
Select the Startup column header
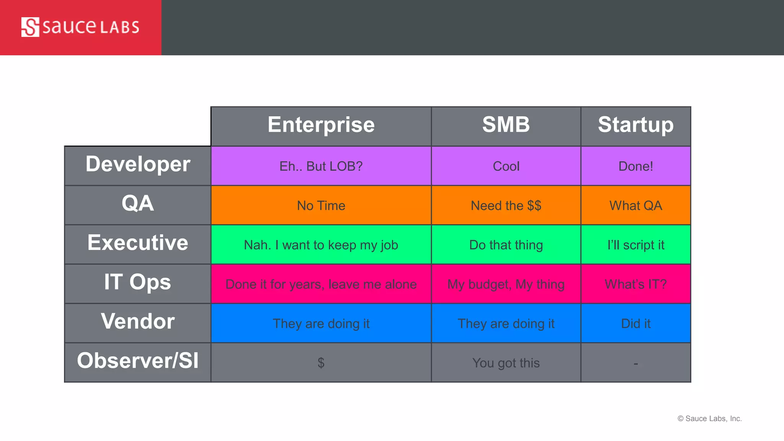pos(636,126)
